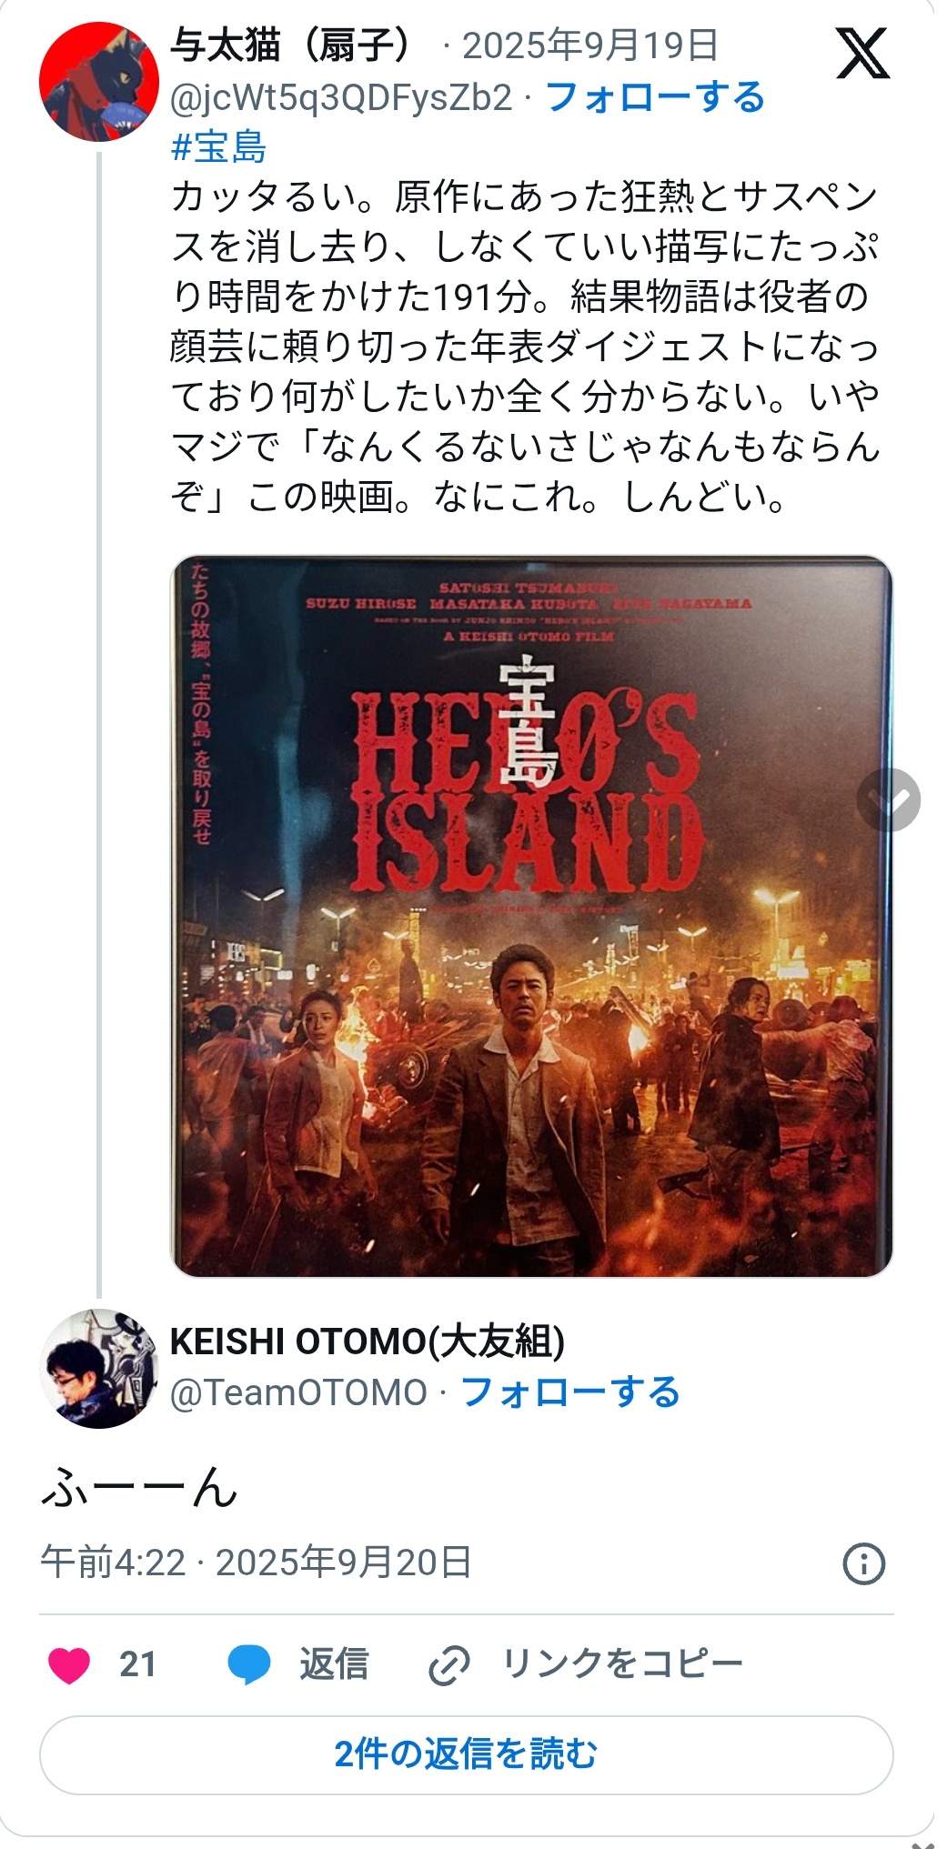Click the quoted tweet date 2025年9月19日
Viewport: 947px width, 1849px height.
pyautogui.click(x=590, y=45)
